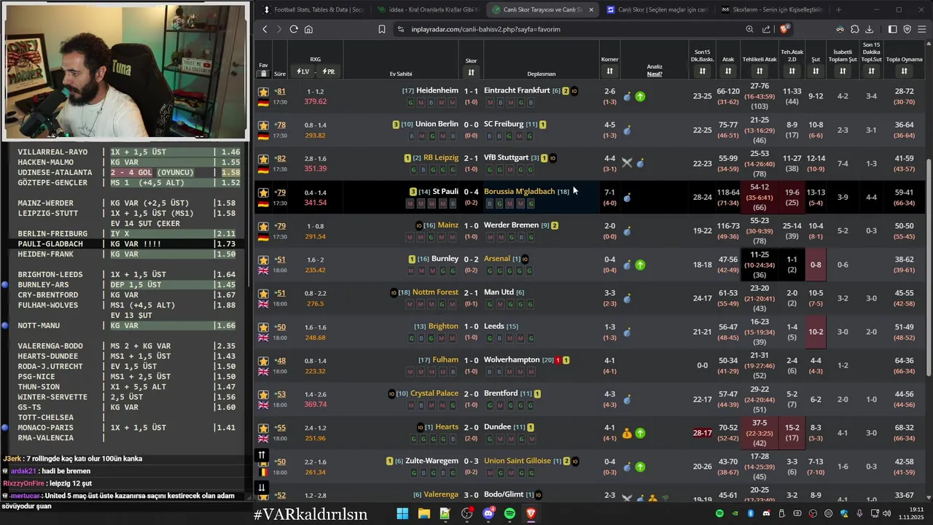The image size is (933, 525).
Task: Switch to the iddaa Kral Oranlarla tab
Action: point(428,9)
